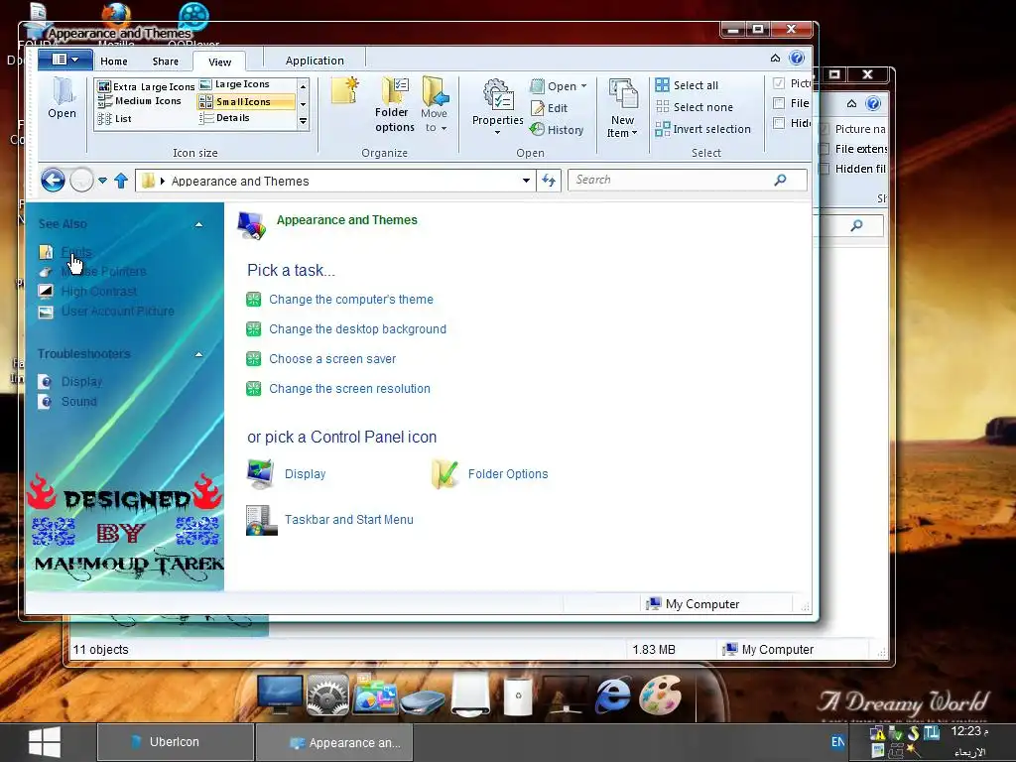Open the recent locations dropdown arrow

pos(102,181)
